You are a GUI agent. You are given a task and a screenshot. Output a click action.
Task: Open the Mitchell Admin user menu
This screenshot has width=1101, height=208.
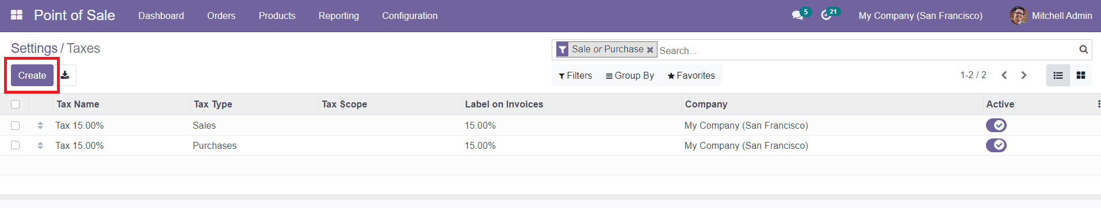(1051, 16)
